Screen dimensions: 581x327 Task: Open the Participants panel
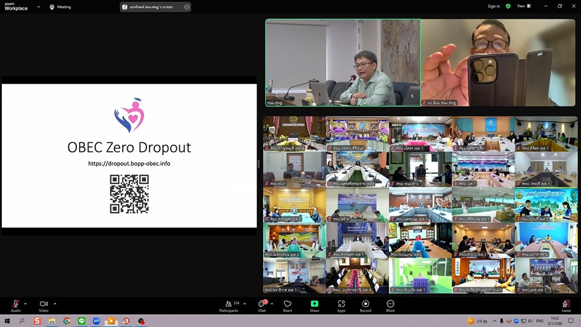pos(229,306)
